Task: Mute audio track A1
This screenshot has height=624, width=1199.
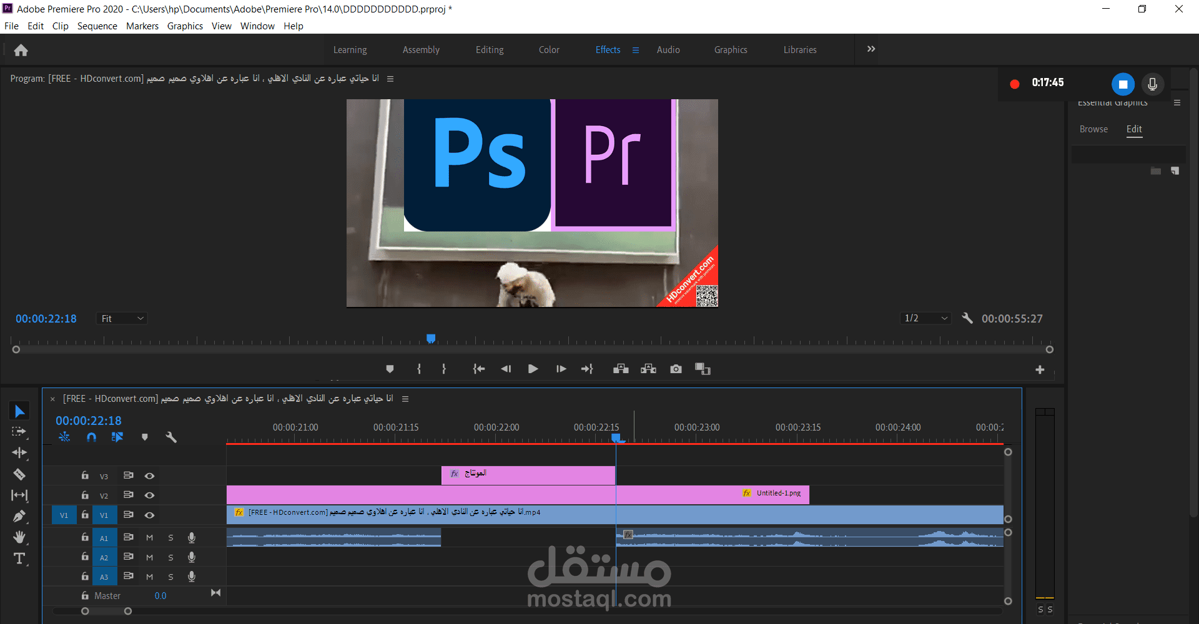Action: pos(149,537)
